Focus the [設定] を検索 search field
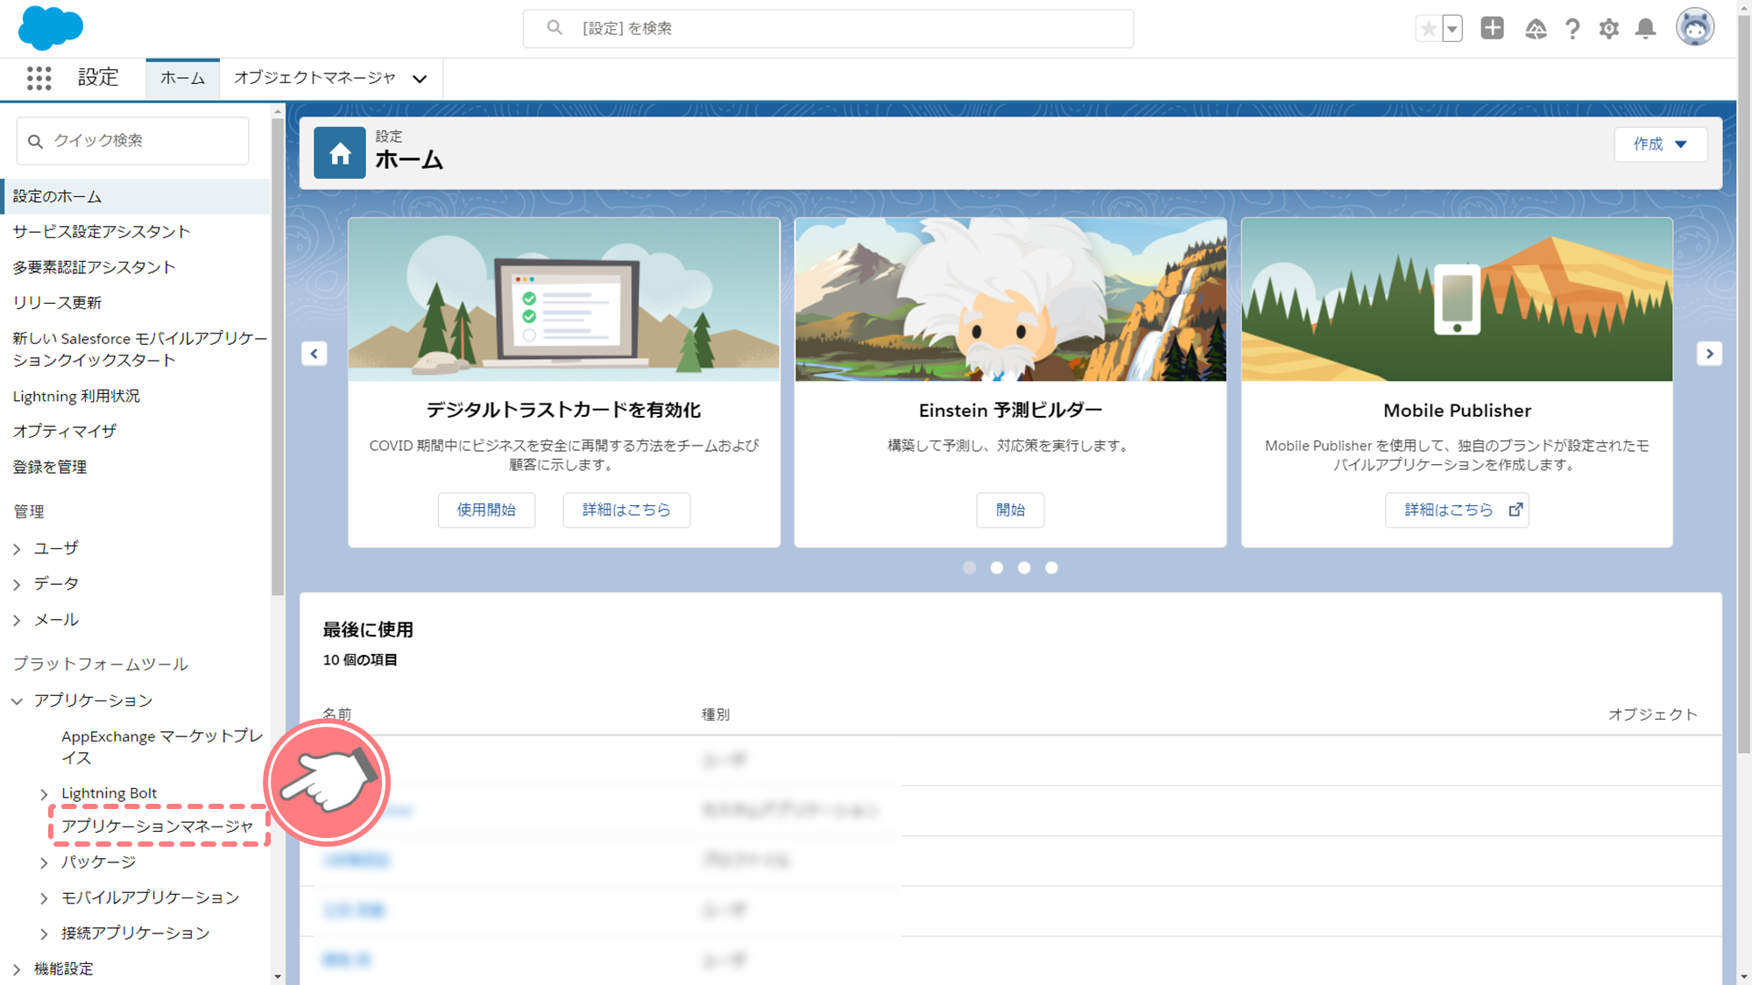This screenshot has width=1752, height=985. tap(828, 28)
